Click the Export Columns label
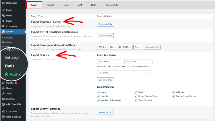 pyautogui.click(x=105, y=87)
